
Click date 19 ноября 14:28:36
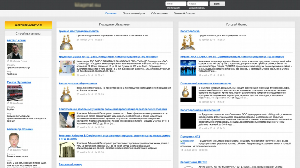tap(212, 40)
